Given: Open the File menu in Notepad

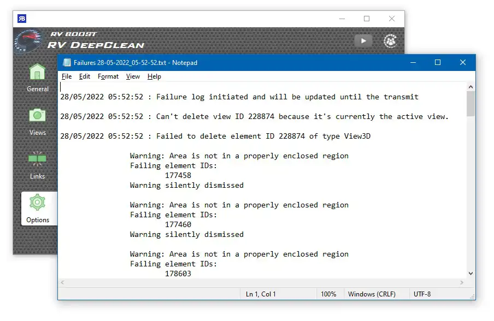Looking at the screenshot, I should click(67, 76).
